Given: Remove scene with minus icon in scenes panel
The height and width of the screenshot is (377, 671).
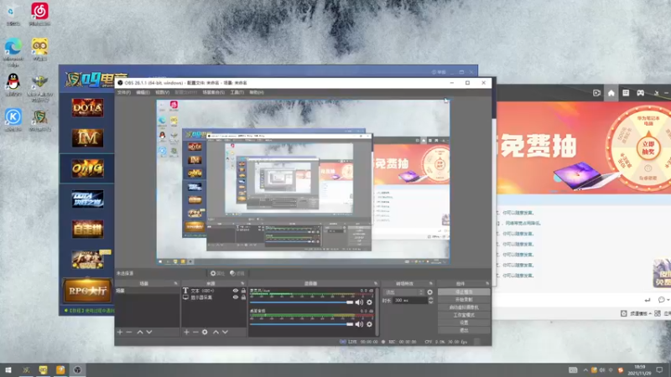Looking at the screenshot, I should point(129,332).
